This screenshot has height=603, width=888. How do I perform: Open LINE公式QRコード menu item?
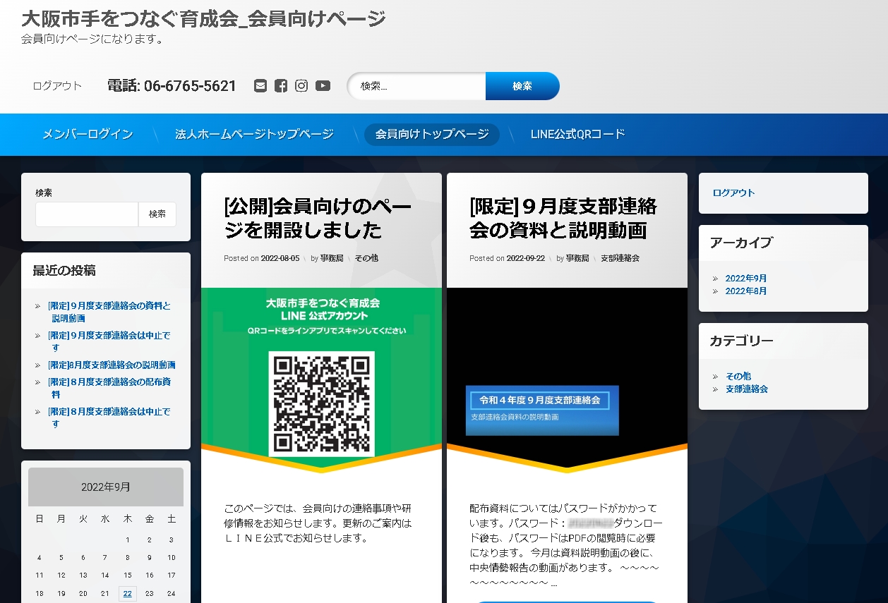click(578, 134)
